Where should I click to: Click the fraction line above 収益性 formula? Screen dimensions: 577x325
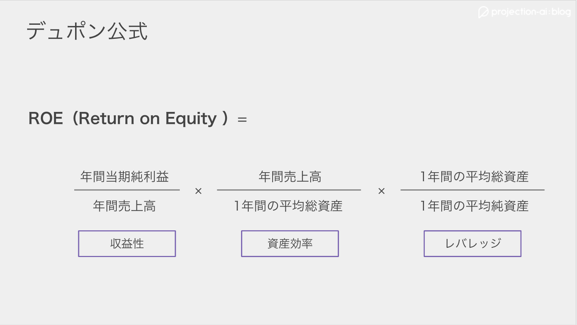[x=127, y=190]
